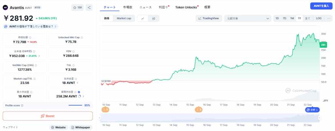Open the チャート tab
The image size is (335, 131).
110,7
